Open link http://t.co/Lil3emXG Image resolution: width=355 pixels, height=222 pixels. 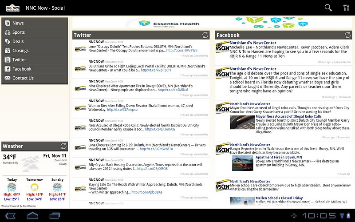tap(160, 129)
